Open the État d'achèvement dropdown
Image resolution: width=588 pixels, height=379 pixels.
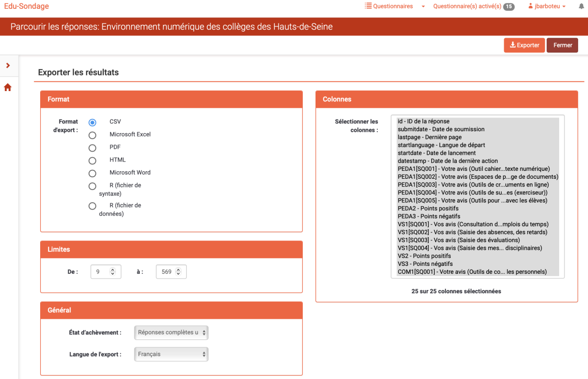point(171,332)
